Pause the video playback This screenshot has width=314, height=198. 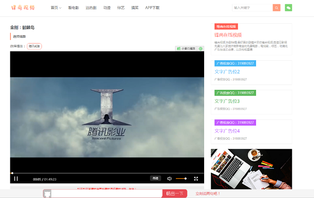16,179
